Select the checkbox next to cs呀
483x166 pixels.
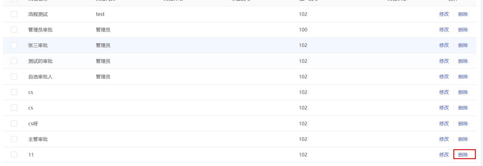(x=14, y=124)
